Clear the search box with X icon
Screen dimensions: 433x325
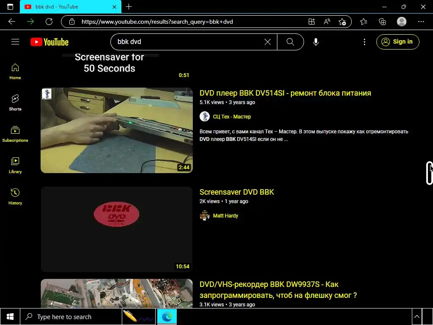[267, 42]
